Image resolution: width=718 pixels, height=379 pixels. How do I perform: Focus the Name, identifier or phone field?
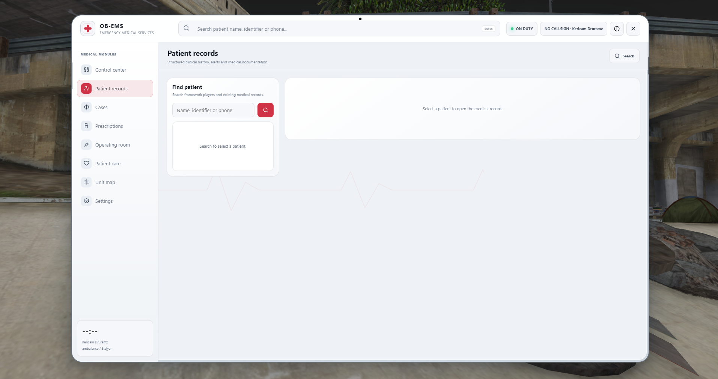click(213, 110)
